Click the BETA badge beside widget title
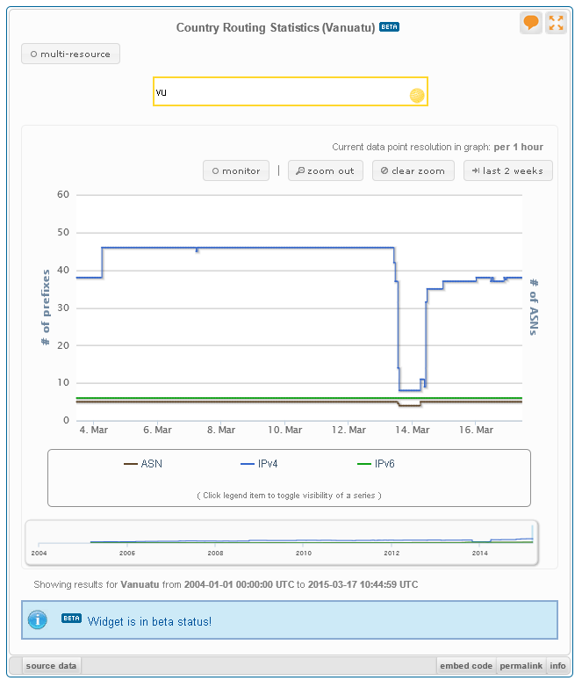The width and height of the screenshot is (582, 688). tap(389, 27)
